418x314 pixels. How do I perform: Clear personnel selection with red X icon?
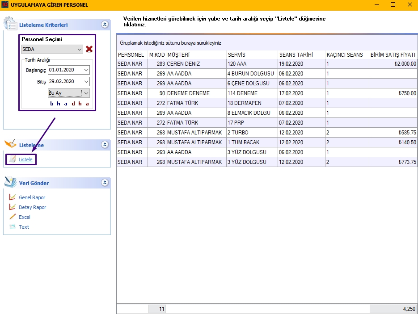tap(89, 49)
